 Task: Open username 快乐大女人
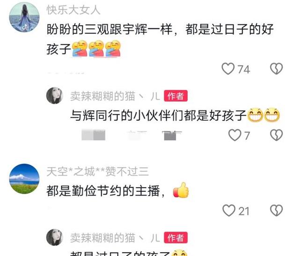(x=74, y=10)
